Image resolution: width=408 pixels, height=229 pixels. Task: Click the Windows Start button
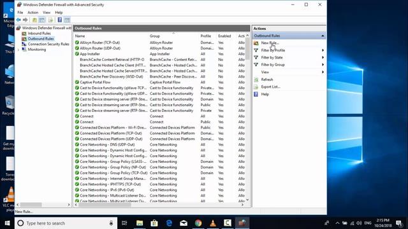pyautogui.click(x=7, y=223)
